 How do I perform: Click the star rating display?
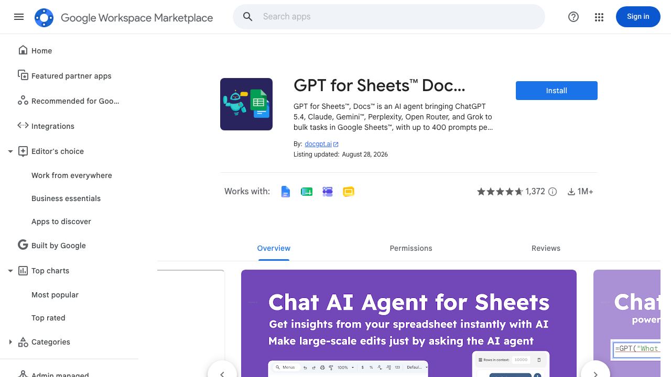click(500, 192)
